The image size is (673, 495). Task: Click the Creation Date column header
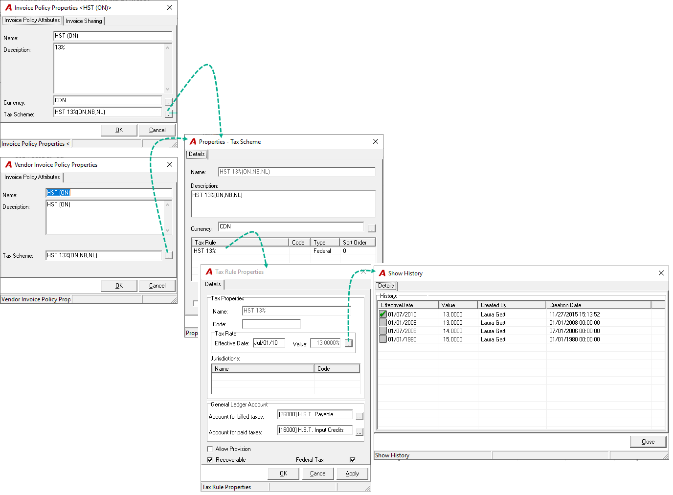598,305
